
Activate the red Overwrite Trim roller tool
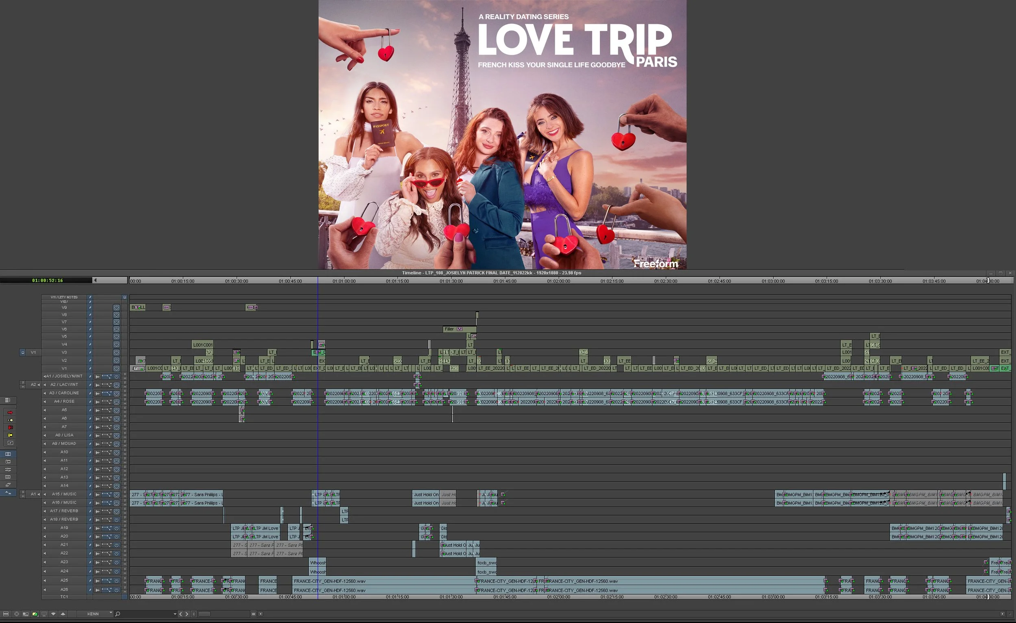[x=10, y=428]
